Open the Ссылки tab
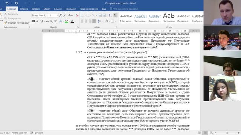Screen dimensions: 241x135 [x=58, y=9]
